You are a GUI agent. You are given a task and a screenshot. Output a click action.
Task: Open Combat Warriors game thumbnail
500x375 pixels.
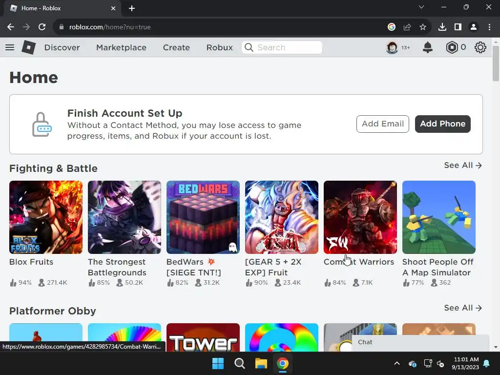(x=360, y=217)
